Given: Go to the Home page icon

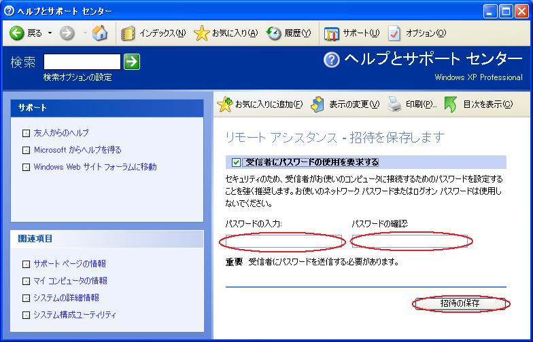Looking at the screenshot, I should [x=99, y=33].
